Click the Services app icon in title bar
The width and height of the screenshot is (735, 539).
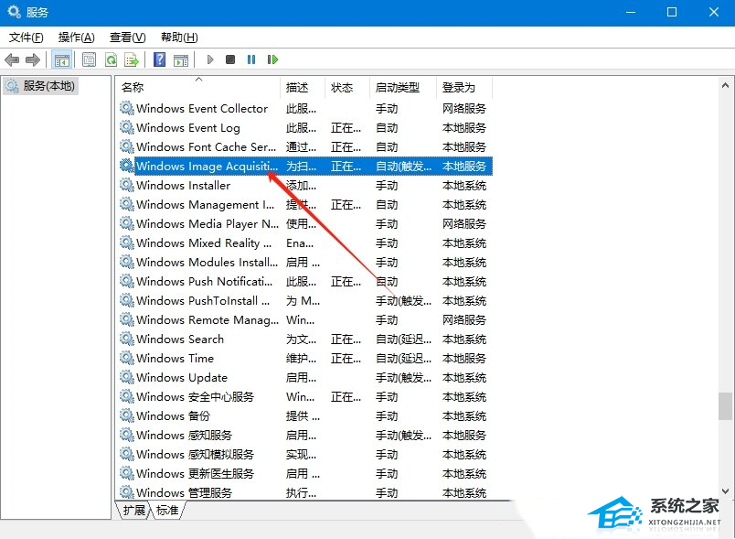tap(14, 12)
